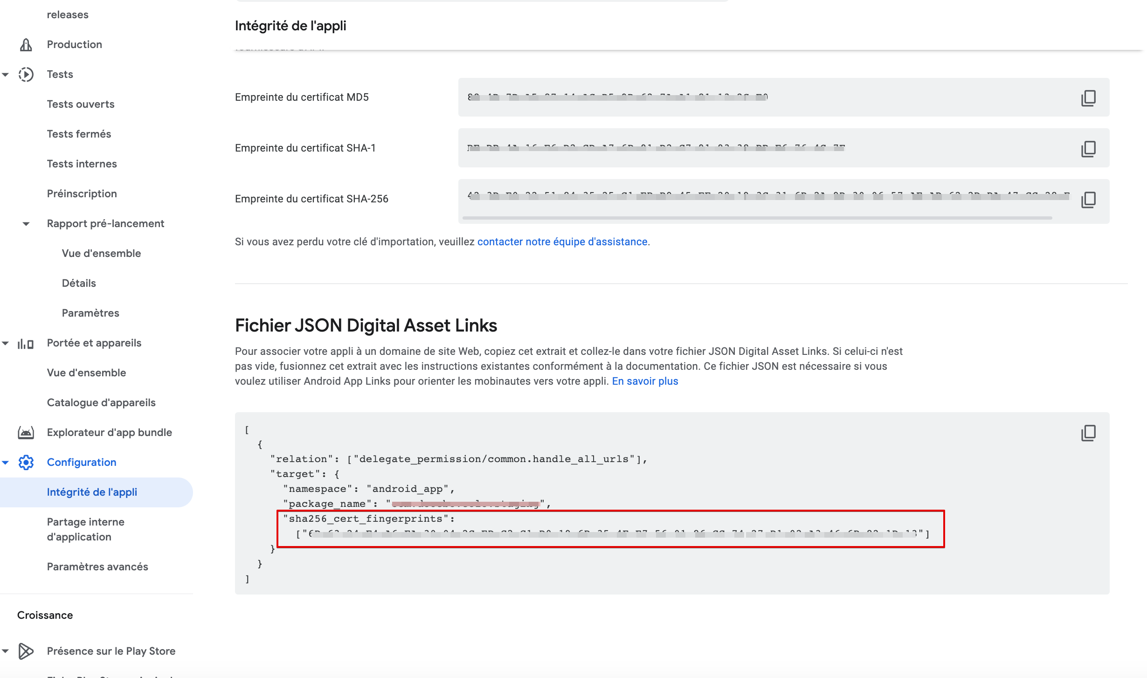
Task: Follow the En savoir plus link
Action: pos(645,381)
